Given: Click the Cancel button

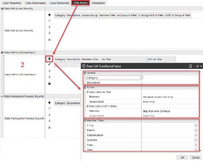Looking at the screenshot, I should coord(195,157).
